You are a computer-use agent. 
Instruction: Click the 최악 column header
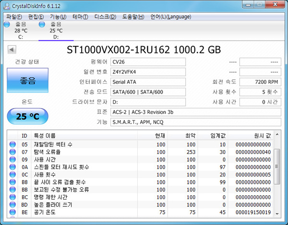(183, 136)
